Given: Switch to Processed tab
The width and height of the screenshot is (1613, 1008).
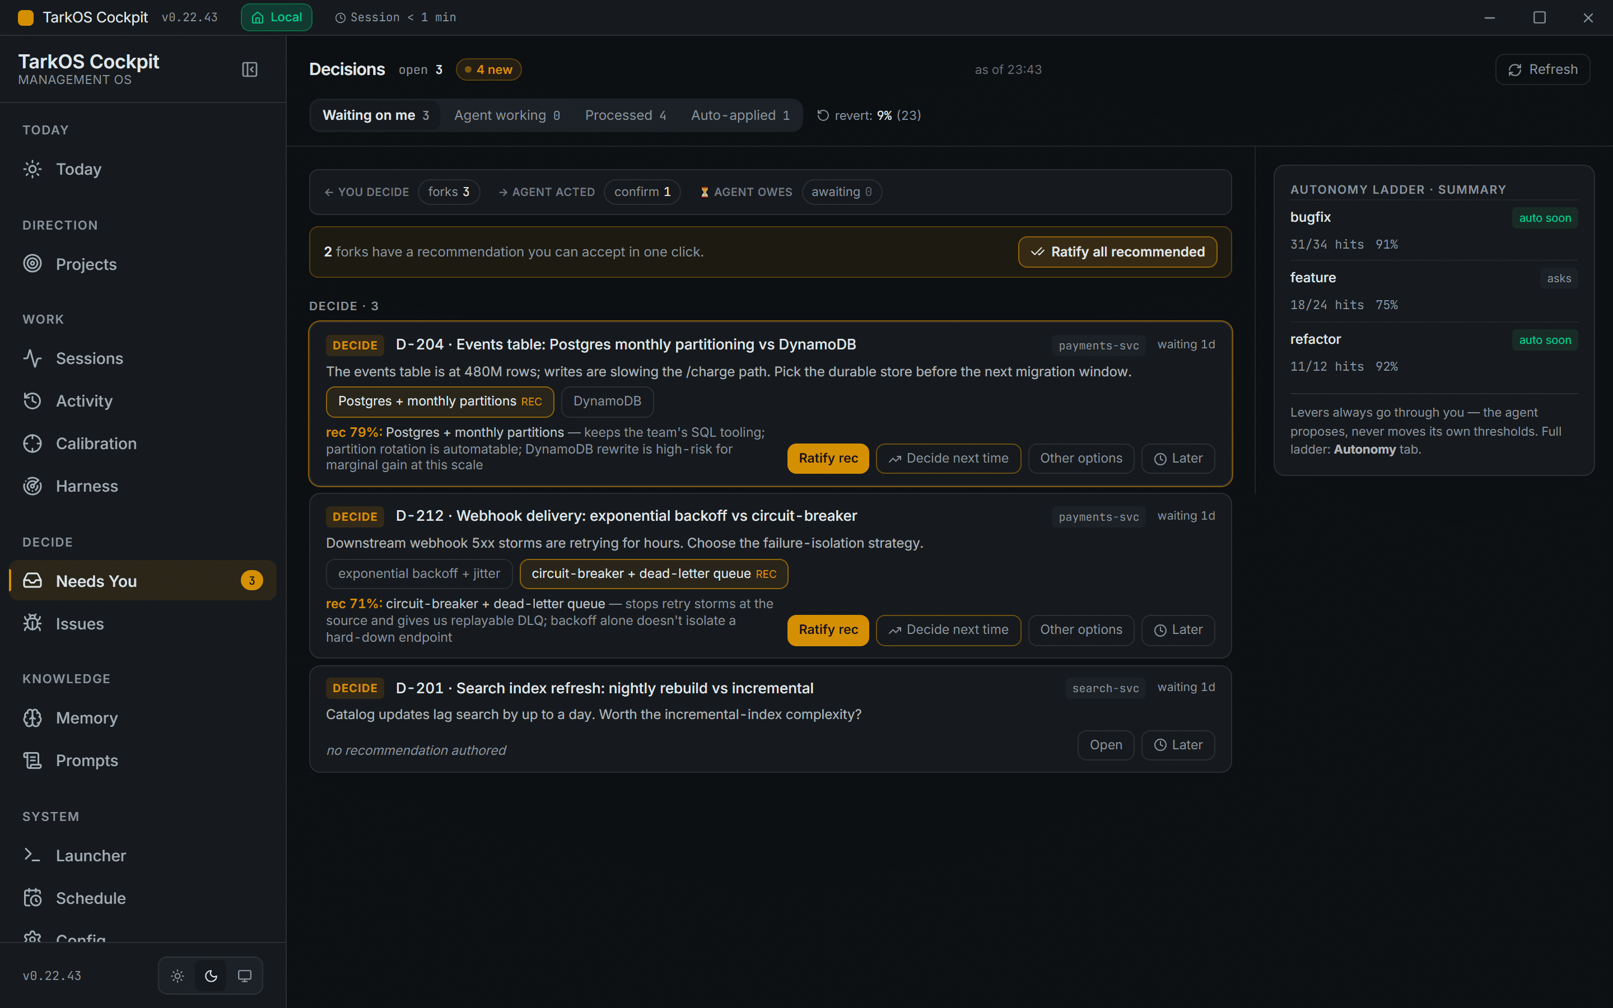Looking at the screenshot, I should pyautogui.click(x=625, y=115).
